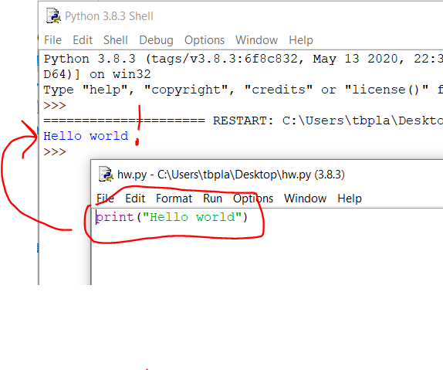
Task: Click the last >>> shell prompt line
Action: pos(55,152)
